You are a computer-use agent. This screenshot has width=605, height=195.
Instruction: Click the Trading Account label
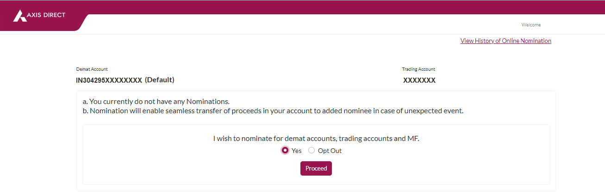tap(418, 69)
